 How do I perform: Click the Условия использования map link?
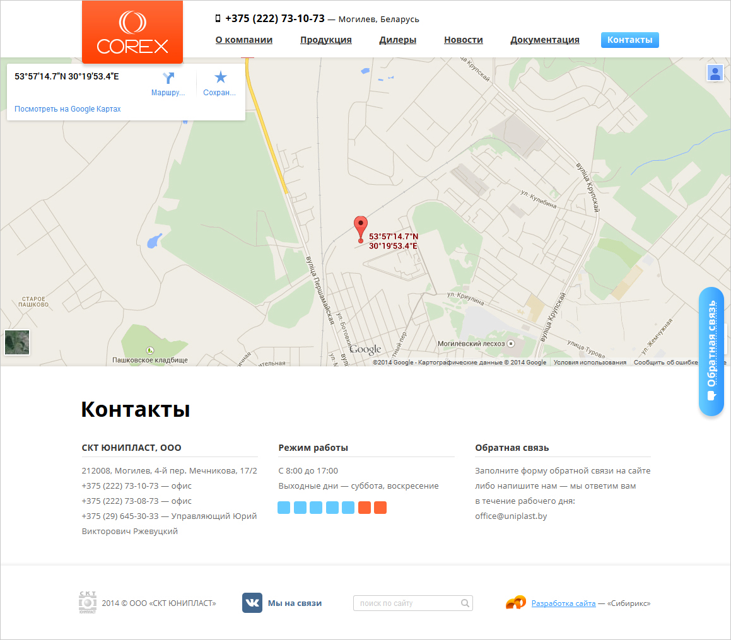pos(590,362)
